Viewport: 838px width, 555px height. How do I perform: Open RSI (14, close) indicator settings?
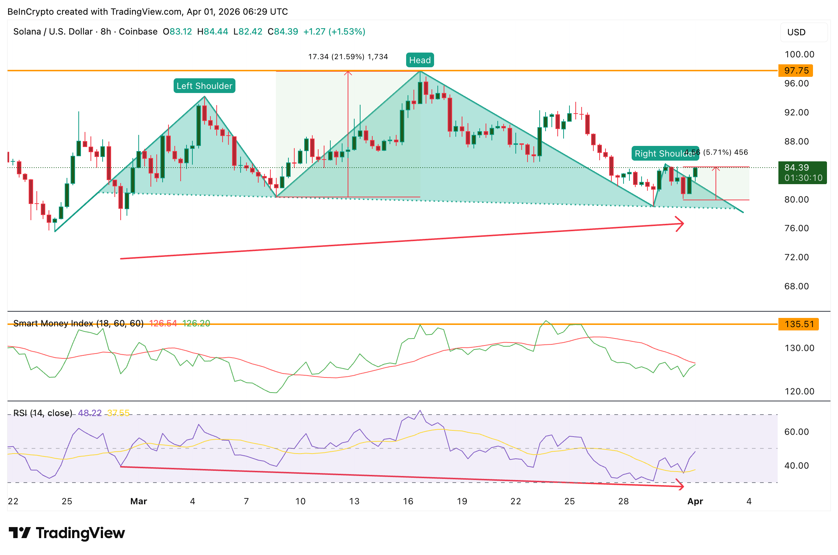[42, 413]
